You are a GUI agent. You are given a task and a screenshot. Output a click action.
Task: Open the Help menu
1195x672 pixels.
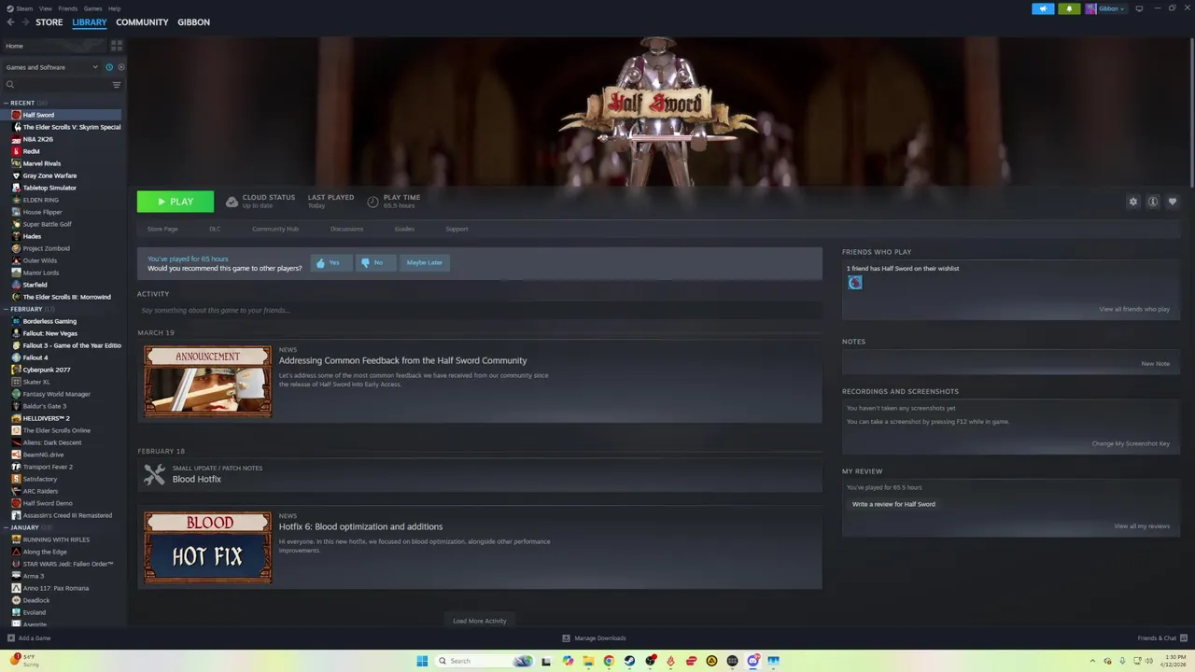114,8
